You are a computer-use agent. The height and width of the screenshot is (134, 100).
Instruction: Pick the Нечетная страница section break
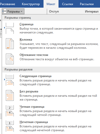(51, 126)
